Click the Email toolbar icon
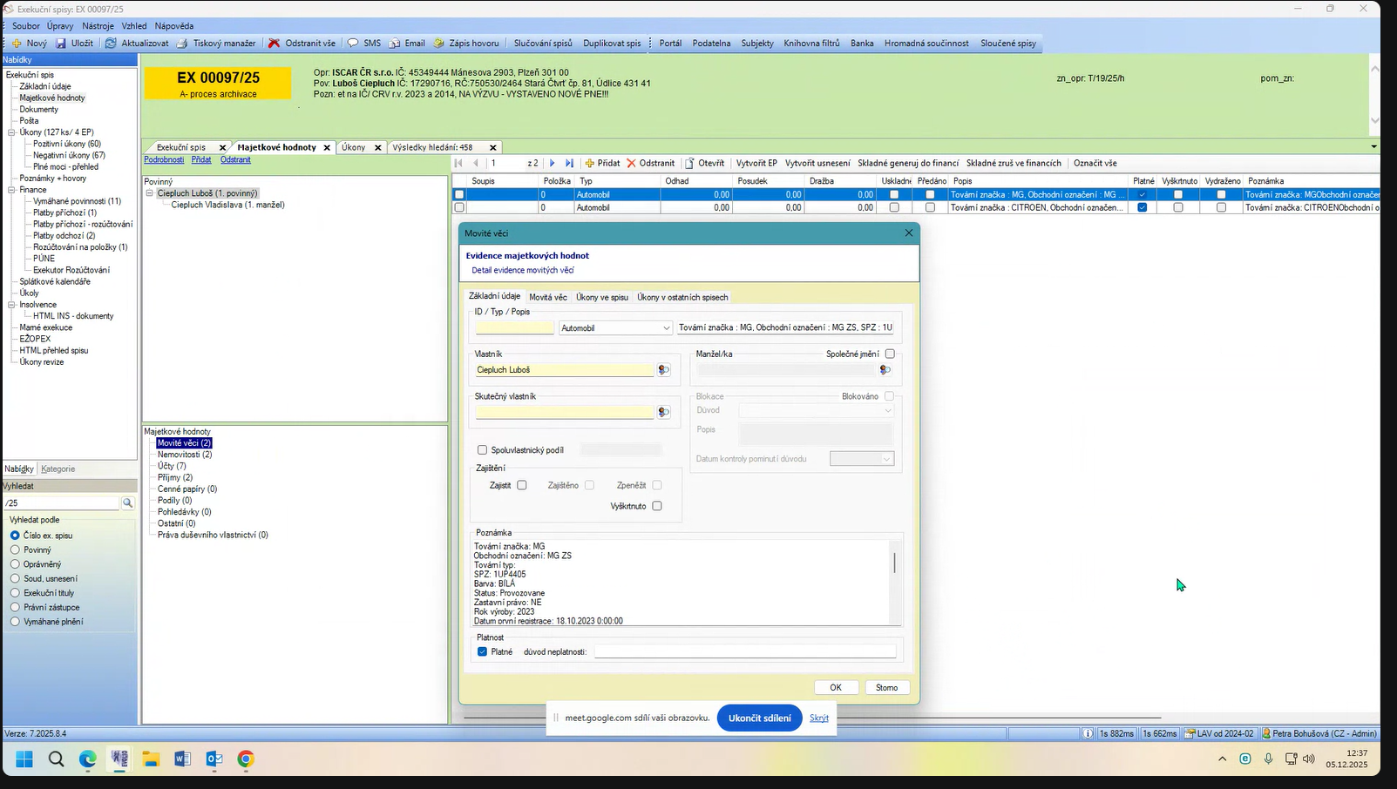Screen dimensions: 1397x789 (395, 44)
